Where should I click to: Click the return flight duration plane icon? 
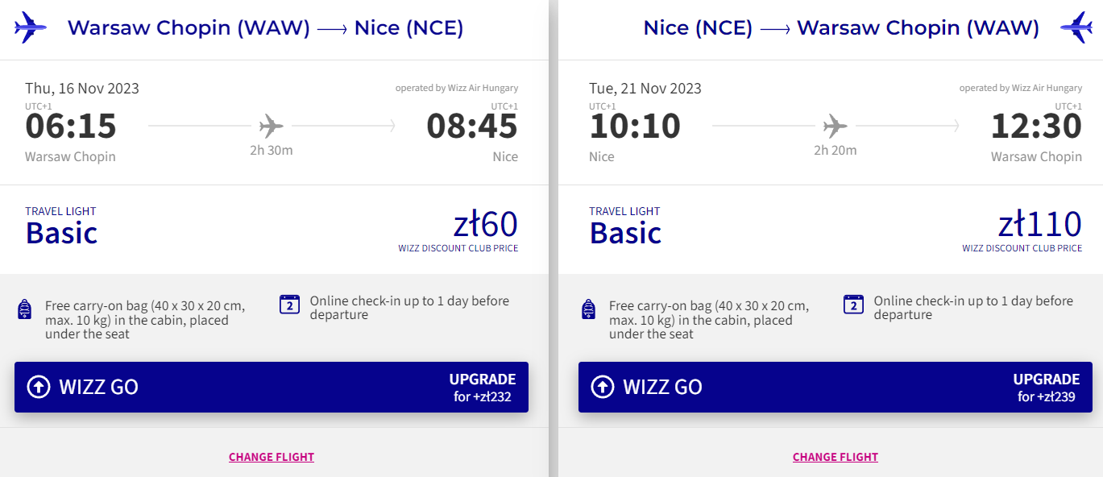coord(836,126)
